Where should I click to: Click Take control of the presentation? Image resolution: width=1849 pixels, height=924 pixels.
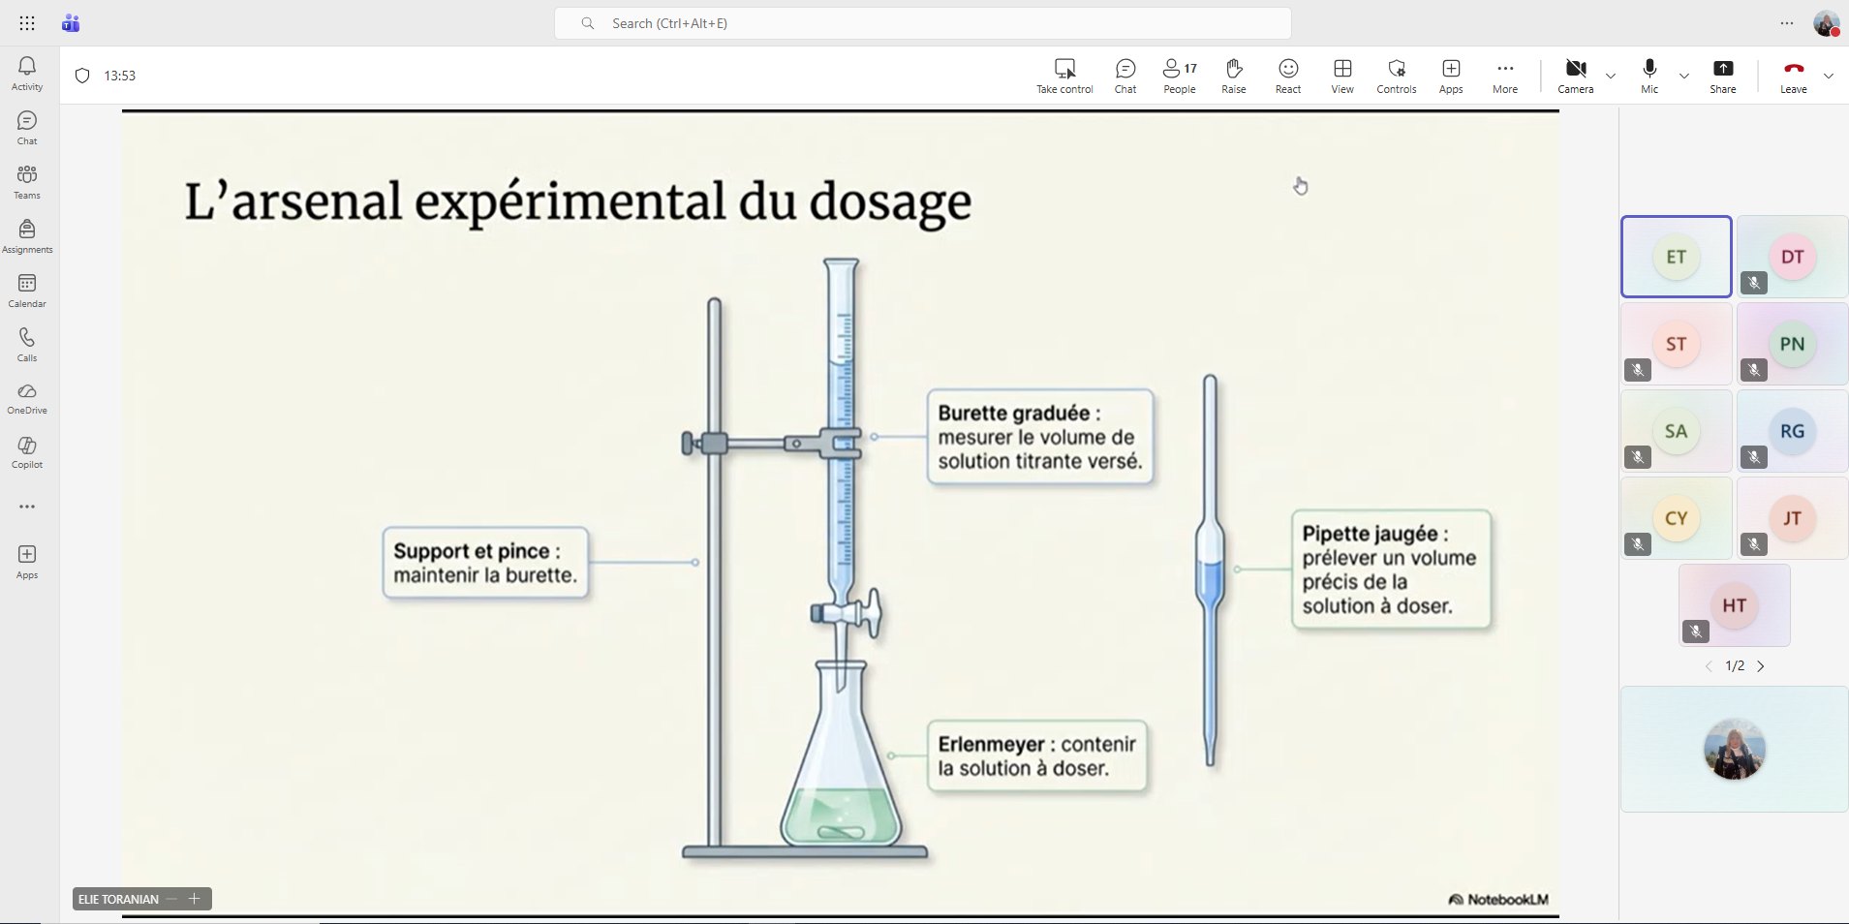(1064, 76)
